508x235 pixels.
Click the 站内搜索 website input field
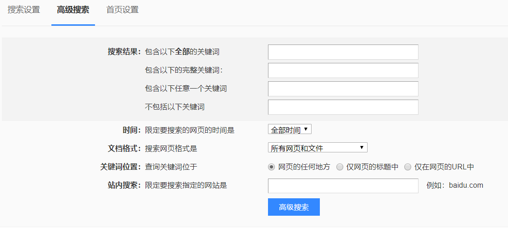click(343, 186)
